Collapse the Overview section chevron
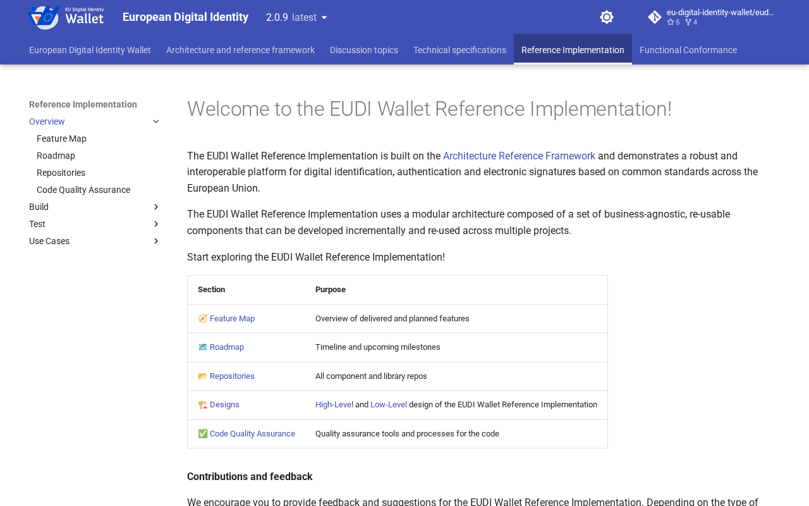This screenshot has width=809, height=506. (x=156, y=121)
